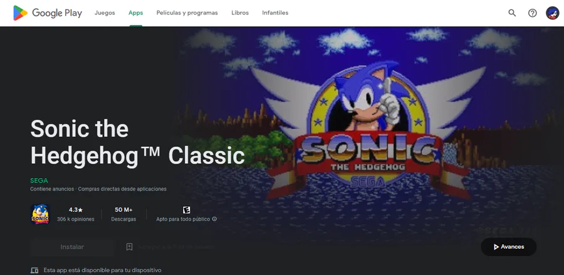Click the Instalar button
The height and width of the screenshot is (275, 564).
72,247
